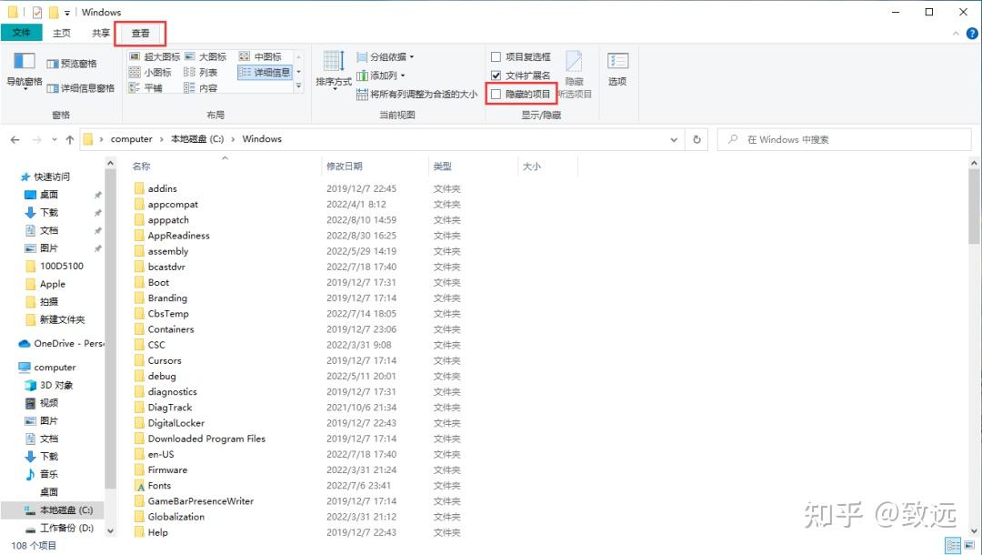Switch to the 共享 ribbon tab
This screenshot has height=555, width=982.
pyautogui.click(x=100, y=31)
